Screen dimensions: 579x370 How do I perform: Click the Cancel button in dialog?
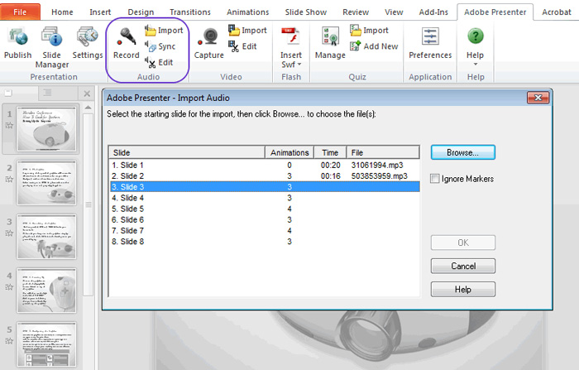pyautogui.click(x=462, y=267)
